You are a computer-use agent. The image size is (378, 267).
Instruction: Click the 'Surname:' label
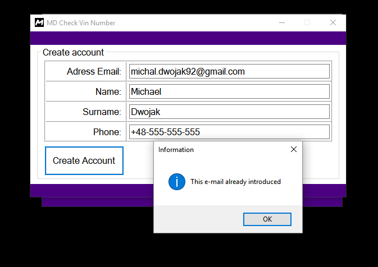coord(102,112)
